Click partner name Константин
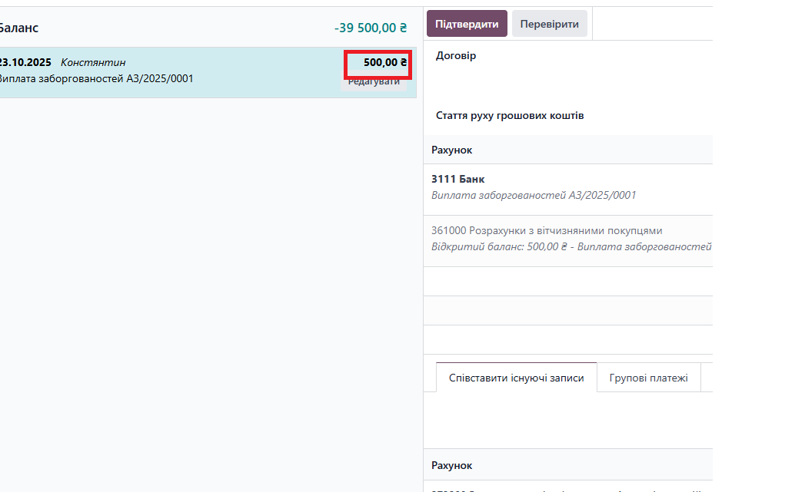This screenshot has height=492, width=805. pos(92,62)
